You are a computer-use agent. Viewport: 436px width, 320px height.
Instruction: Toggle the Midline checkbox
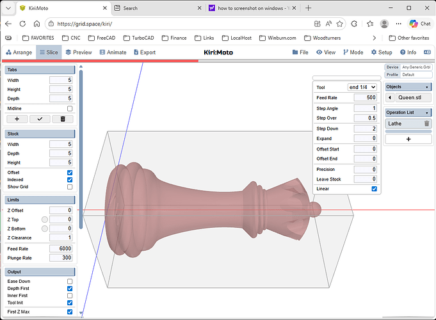70,108
